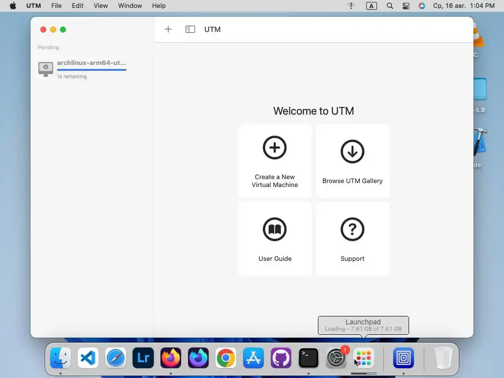504x378 pixels.
Task: Open the User Guide card
Action: tap(275, 239)
